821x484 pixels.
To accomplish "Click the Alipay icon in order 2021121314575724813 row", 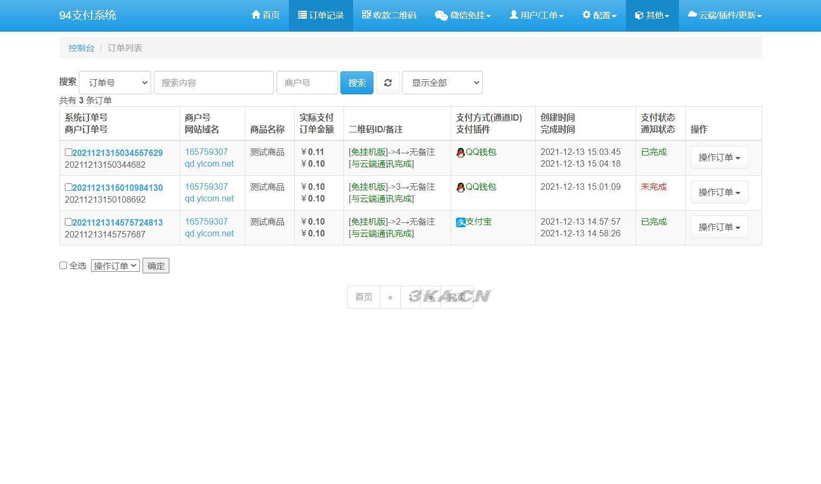I will pos(461,222).
